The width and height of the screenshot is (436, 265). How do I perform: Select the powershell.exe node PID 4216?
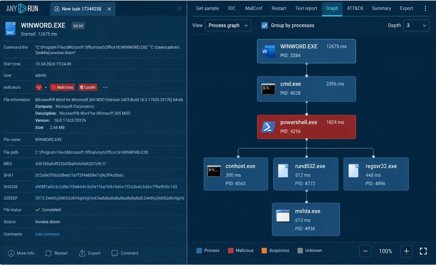(307, 127)
